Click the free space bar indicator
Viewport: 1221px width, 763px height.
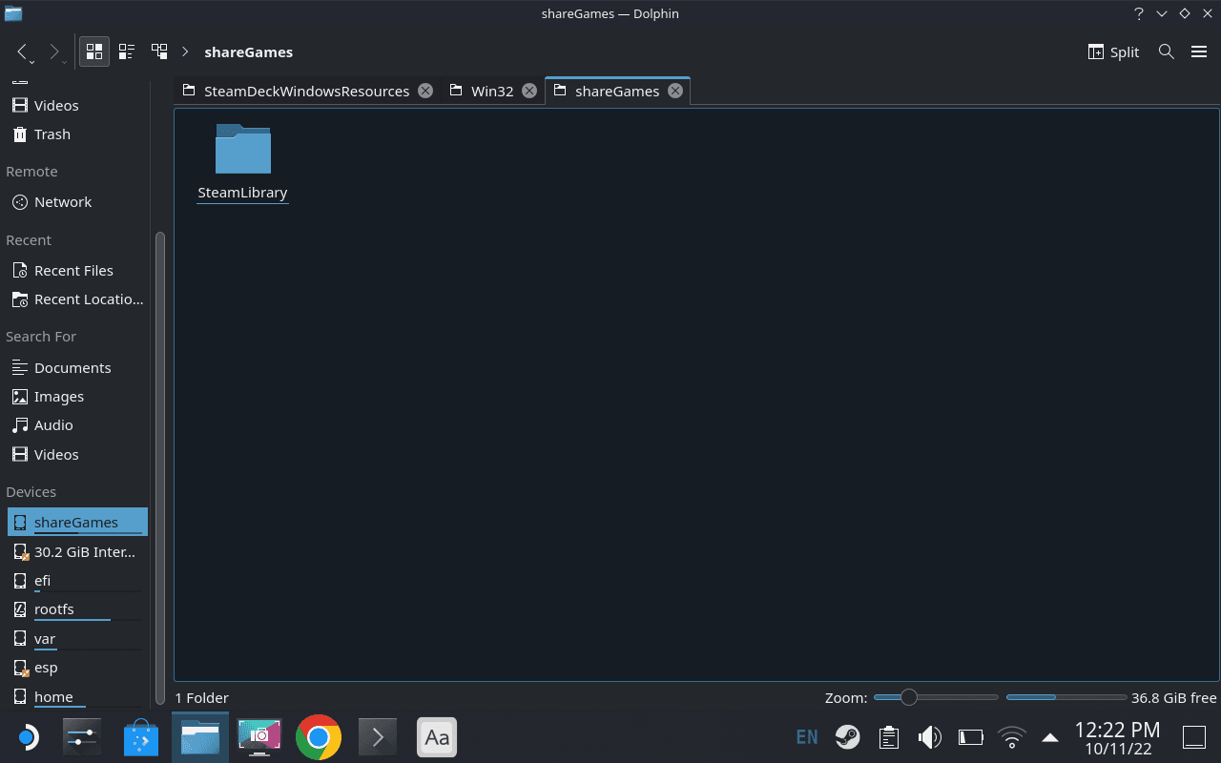click(x=1066, y=697)
